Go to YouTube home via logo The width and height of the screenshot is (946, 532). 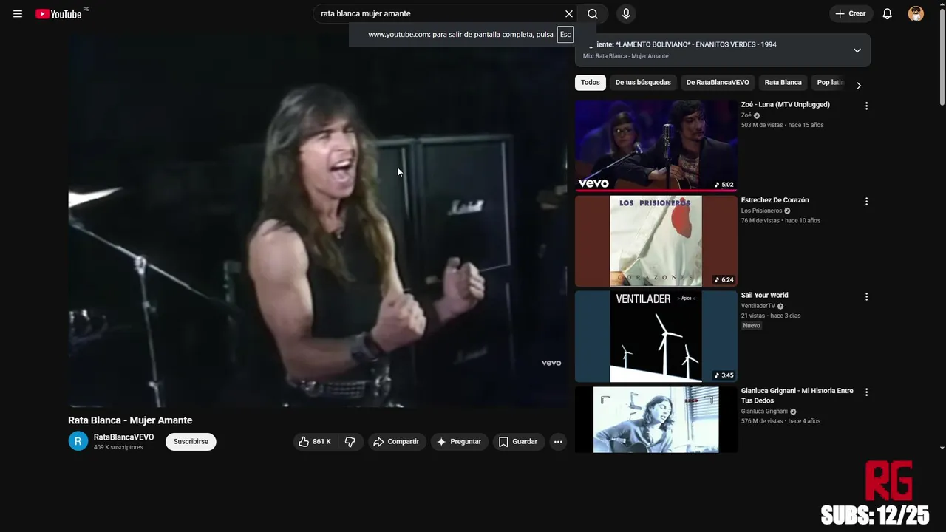tap(58, 14)
